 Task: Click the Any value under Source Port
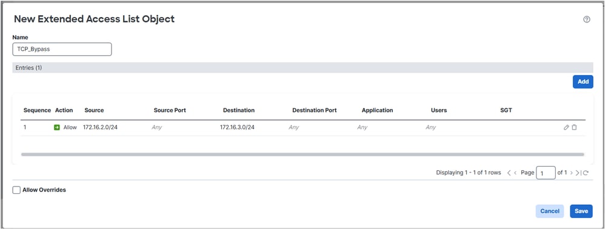[x=156, y=127]
